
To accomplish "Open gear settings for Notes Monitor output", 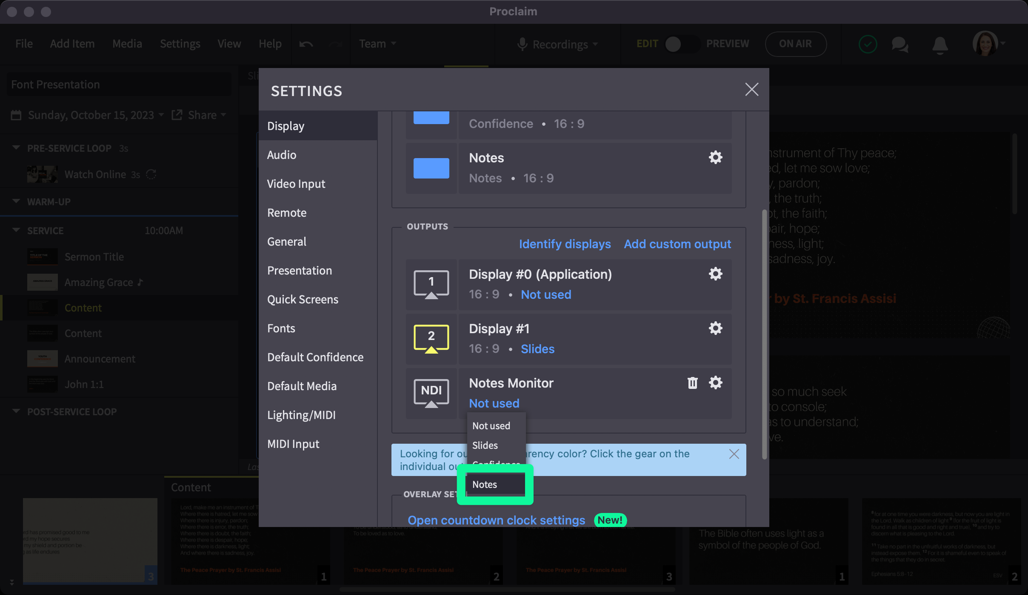I will pos(715,382).
